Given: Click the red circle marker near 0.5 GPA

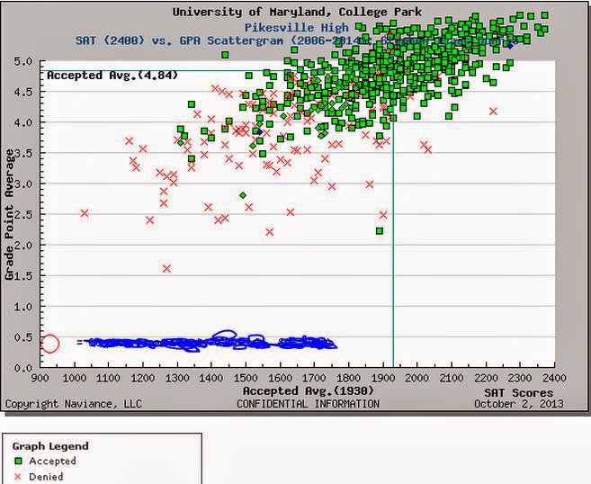Looking at the screenshot, I should click(x=49, y=344).
